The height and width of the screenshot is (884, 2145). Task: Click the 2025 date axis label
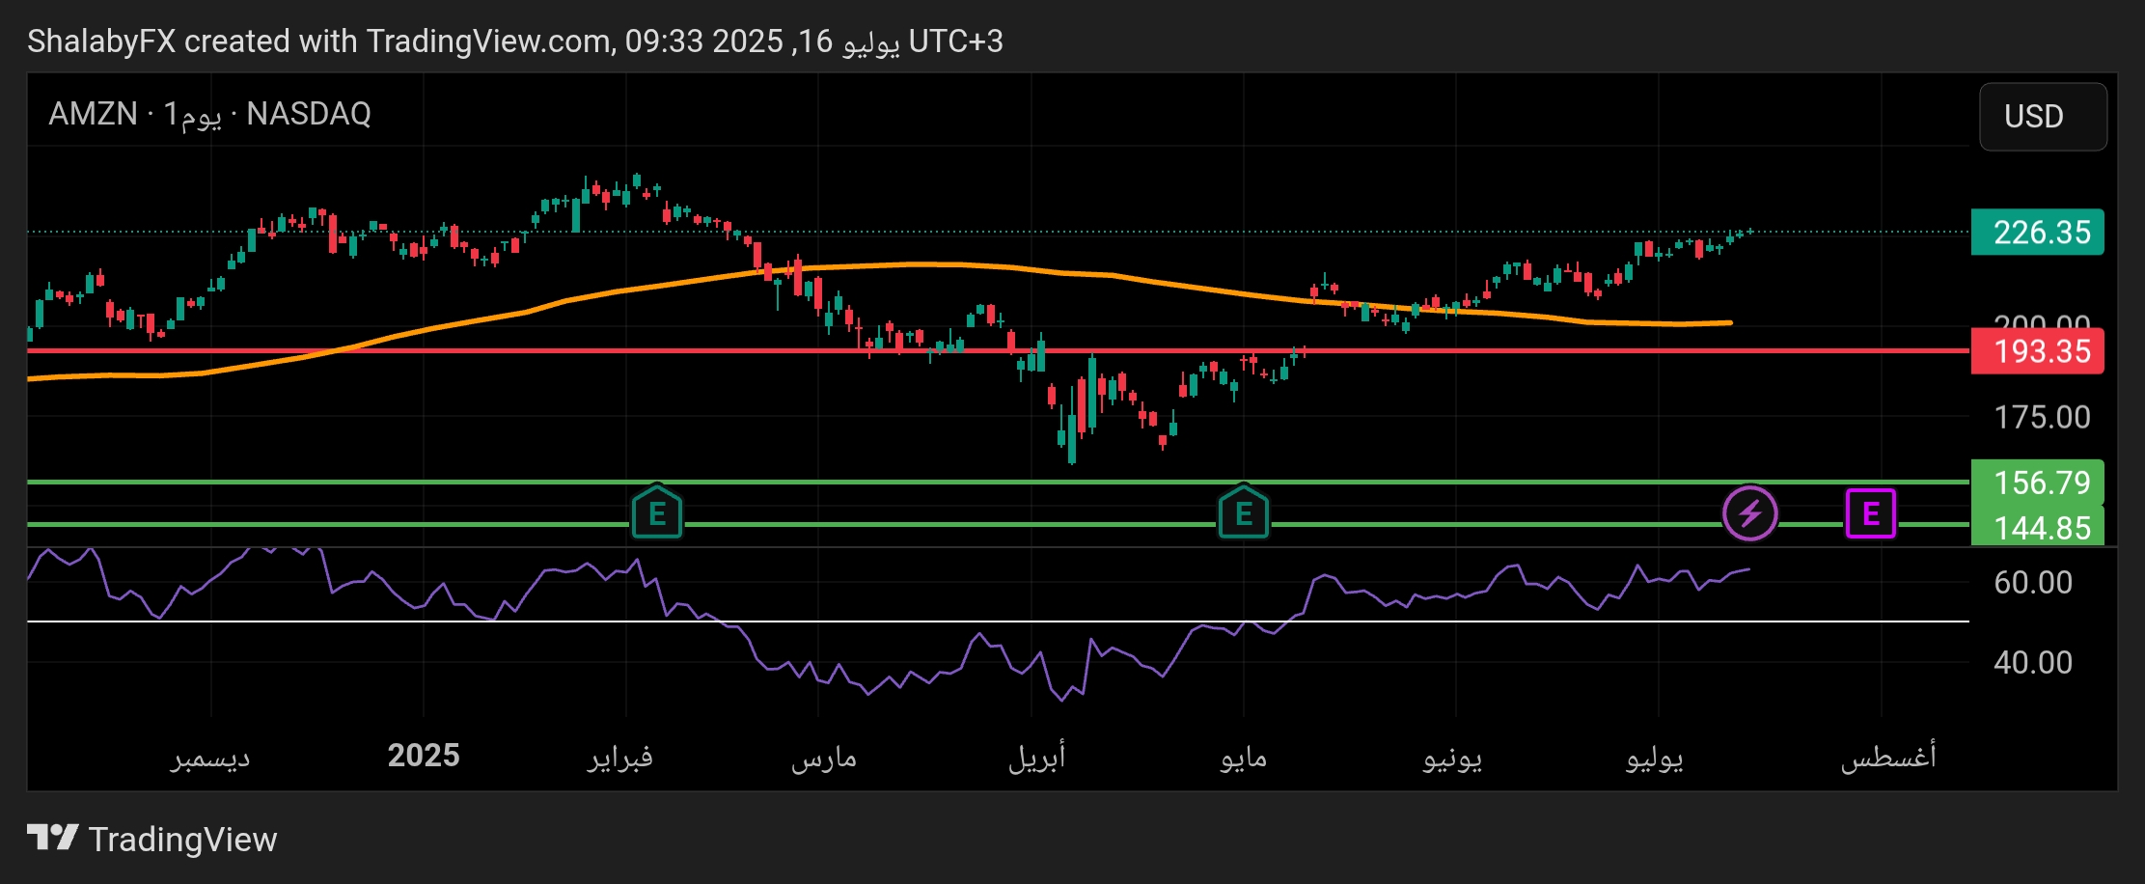click(x=424, y=755)
